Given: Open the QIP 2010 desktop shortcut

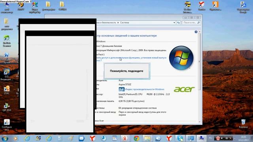Looking at the screenshot, I should pyautogui.click(x=7, y=107).
